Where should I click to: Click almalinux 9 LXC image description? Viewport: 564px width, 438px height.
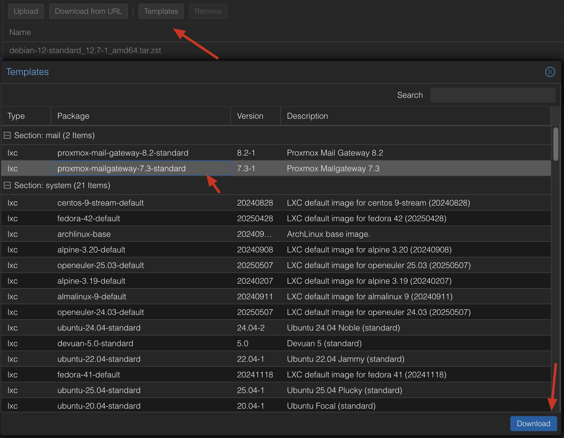[x=370, y=296]
